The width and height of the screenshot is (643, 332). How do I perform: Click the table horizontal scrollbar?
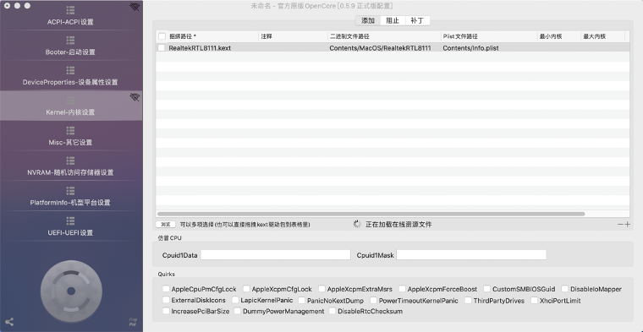[371, 214]
